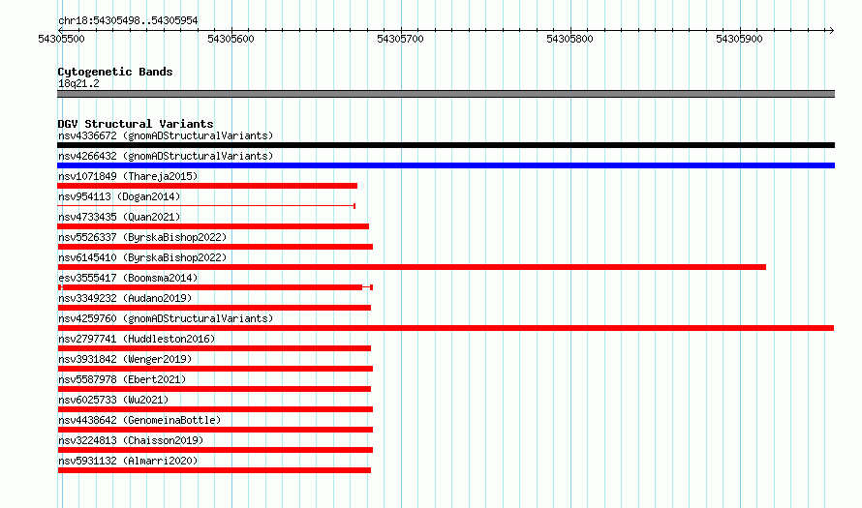The width and height of the screenshot is (862, 508).
Task: Open variant label nsv4259760 (gnomADStructuralVariants)
Action: (x=166, y=318)
